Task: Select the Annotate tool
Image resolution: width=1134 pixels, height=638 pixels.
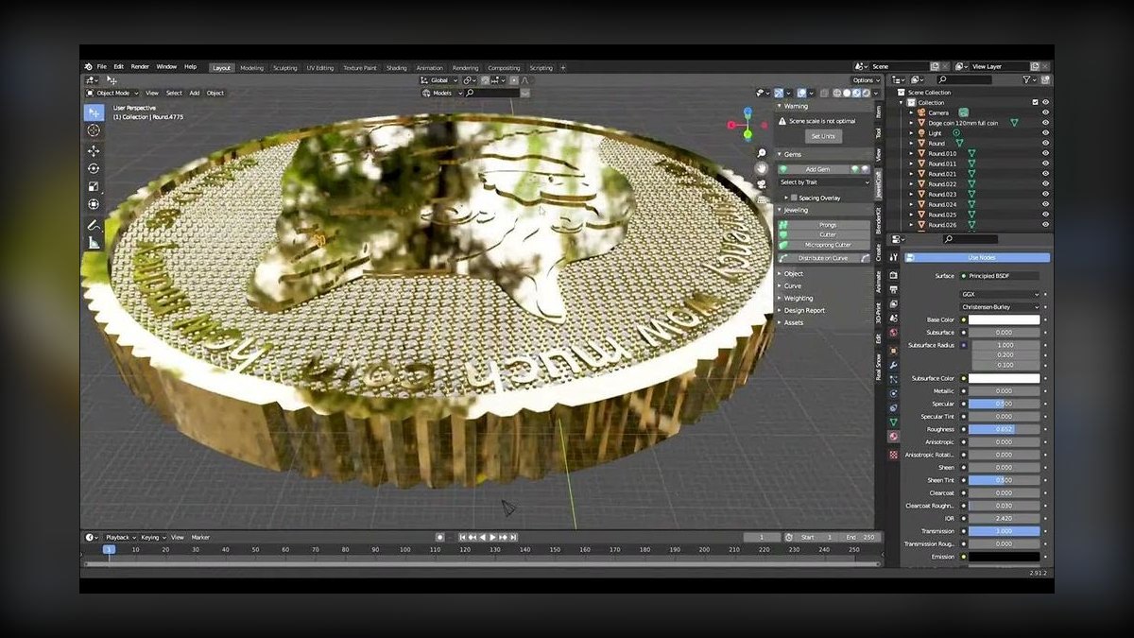Action: [94, 225]
